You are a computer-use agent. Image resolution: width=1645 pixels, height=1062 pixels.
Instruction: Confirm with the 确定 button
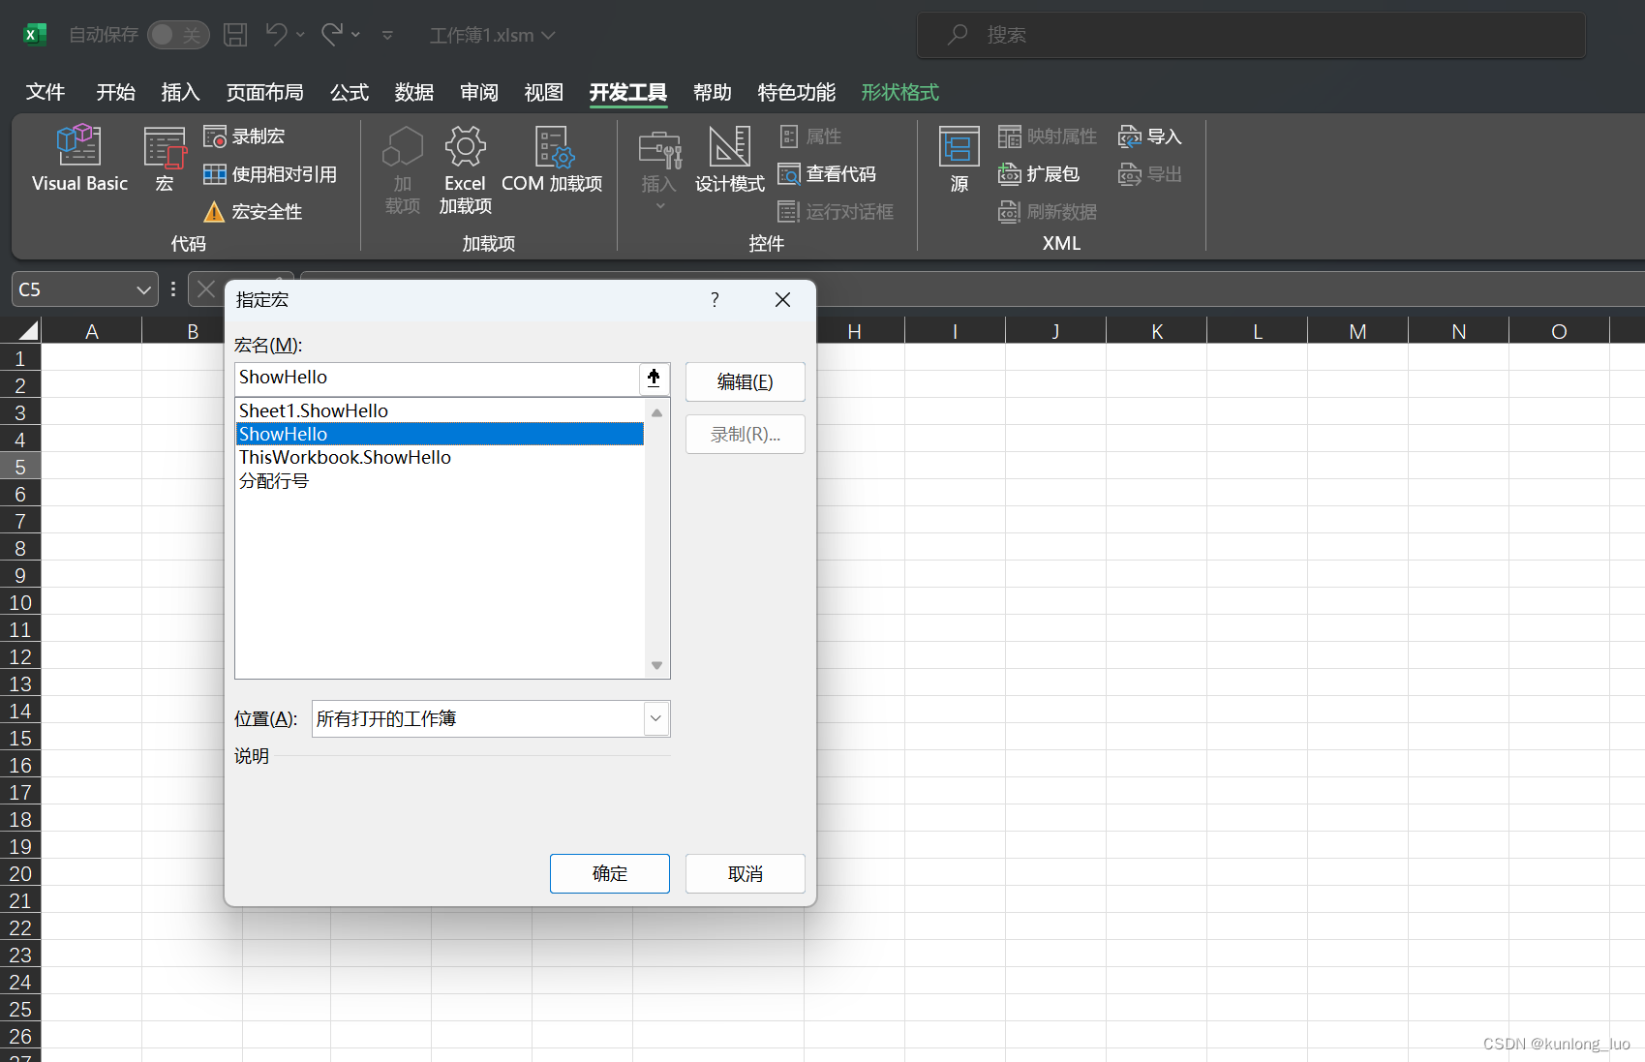tap(609, 873)
